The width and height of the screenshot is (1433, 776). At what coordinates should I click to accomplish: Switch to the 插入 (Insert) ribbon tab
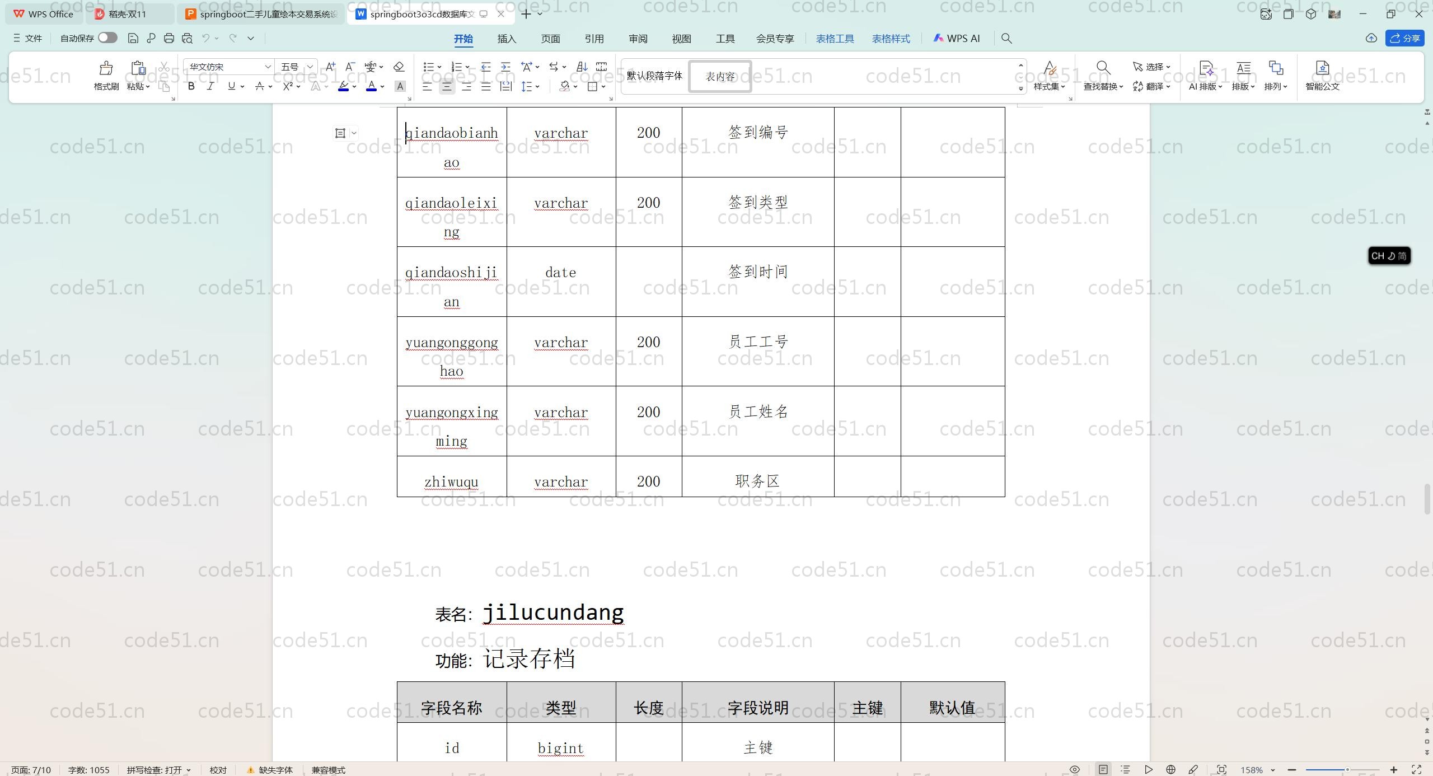tap(506, 39)
